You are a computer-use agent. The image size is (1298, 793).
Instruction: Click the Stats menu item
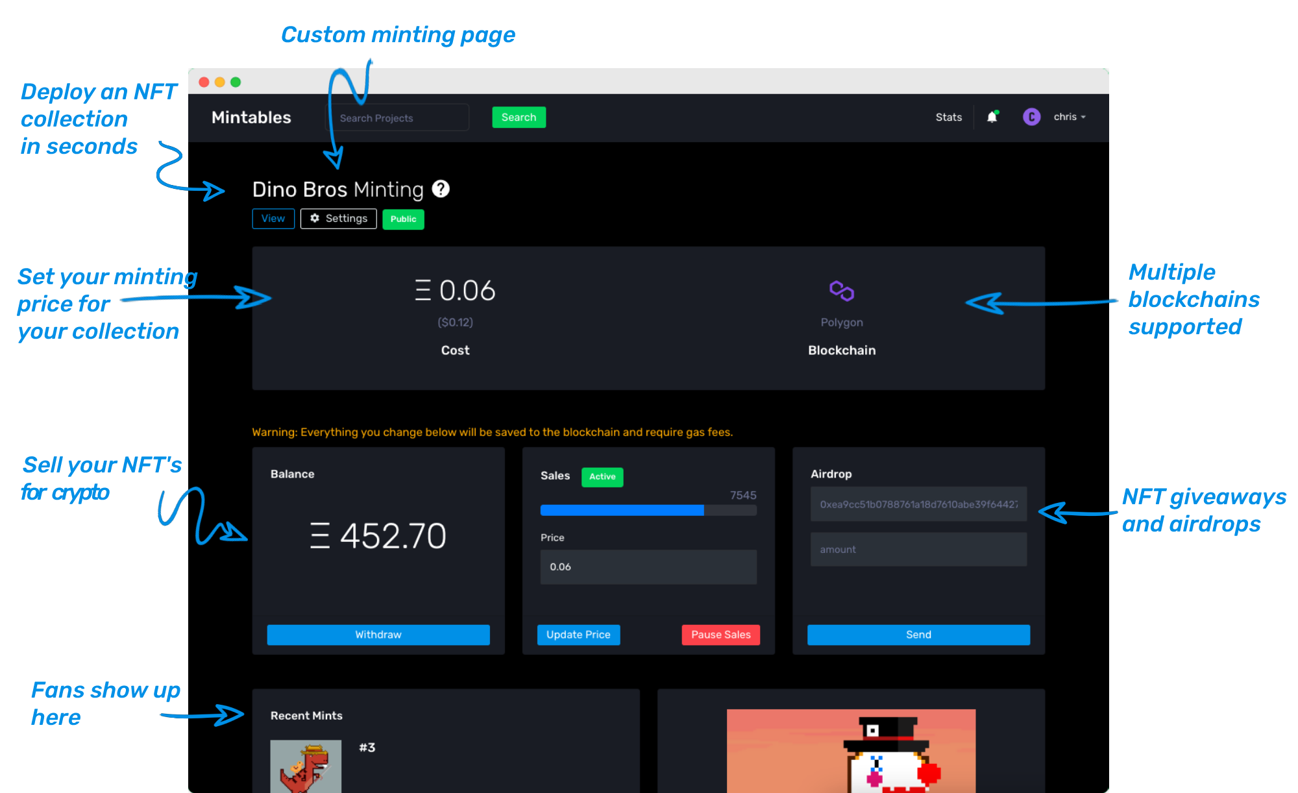pos(947,117)
